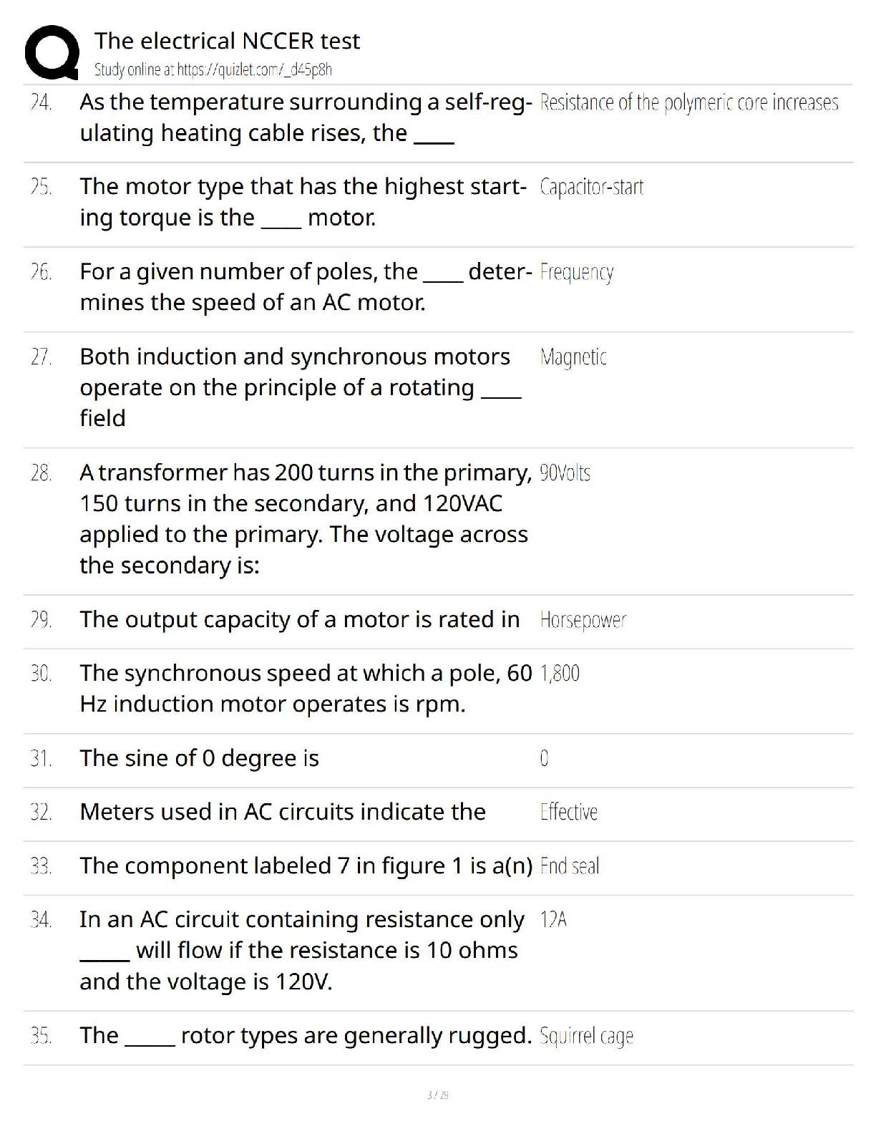Viewport: 876px width, 1134px height.
Task: Click the 'Frequency' answer for question 26
Action: [x=577, y=273]
